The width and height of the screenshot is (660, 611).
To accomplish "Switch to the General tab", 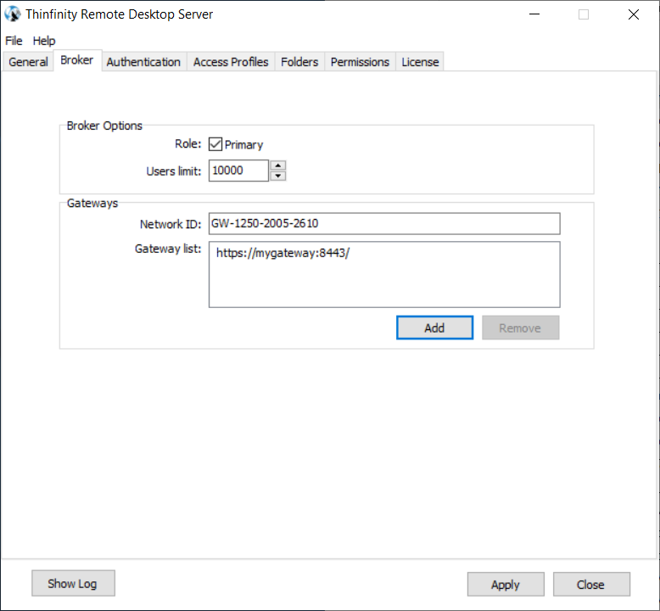I will pyautogui.click(x=28, y=62).
